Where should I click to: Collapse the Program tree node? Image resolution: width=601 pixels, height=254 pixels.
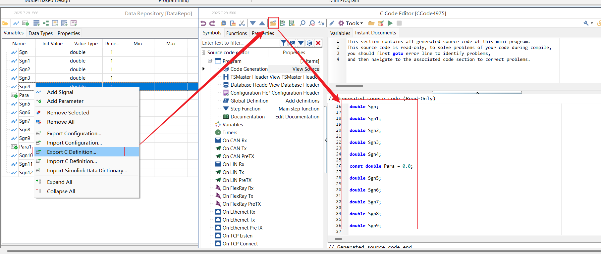[210, 61]
